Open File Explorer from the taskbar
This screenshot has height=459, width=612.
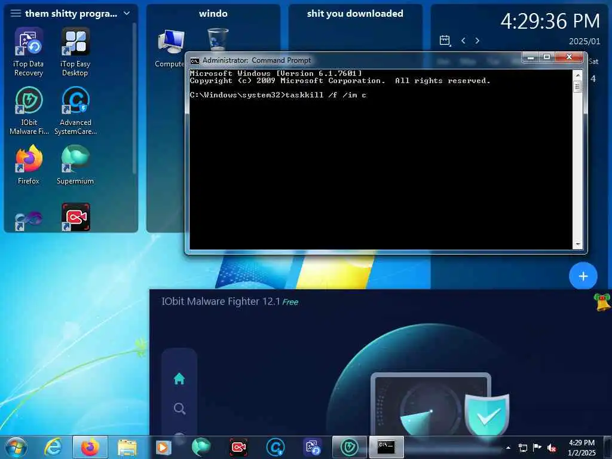(x=127, y=448)
